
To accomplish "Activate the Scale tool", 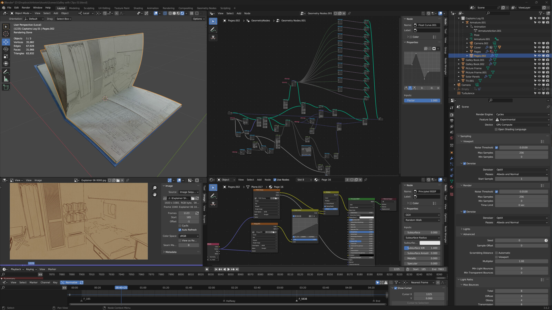I will 6,56.
